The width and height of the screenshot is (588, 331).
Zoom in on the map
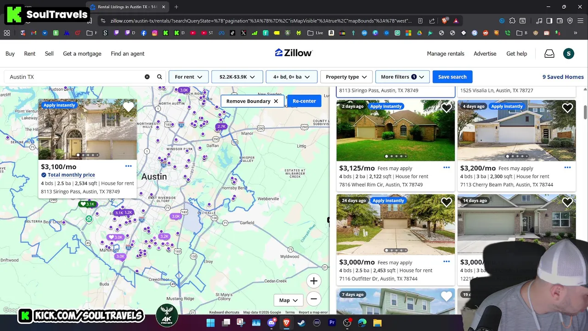pos(314,281)
